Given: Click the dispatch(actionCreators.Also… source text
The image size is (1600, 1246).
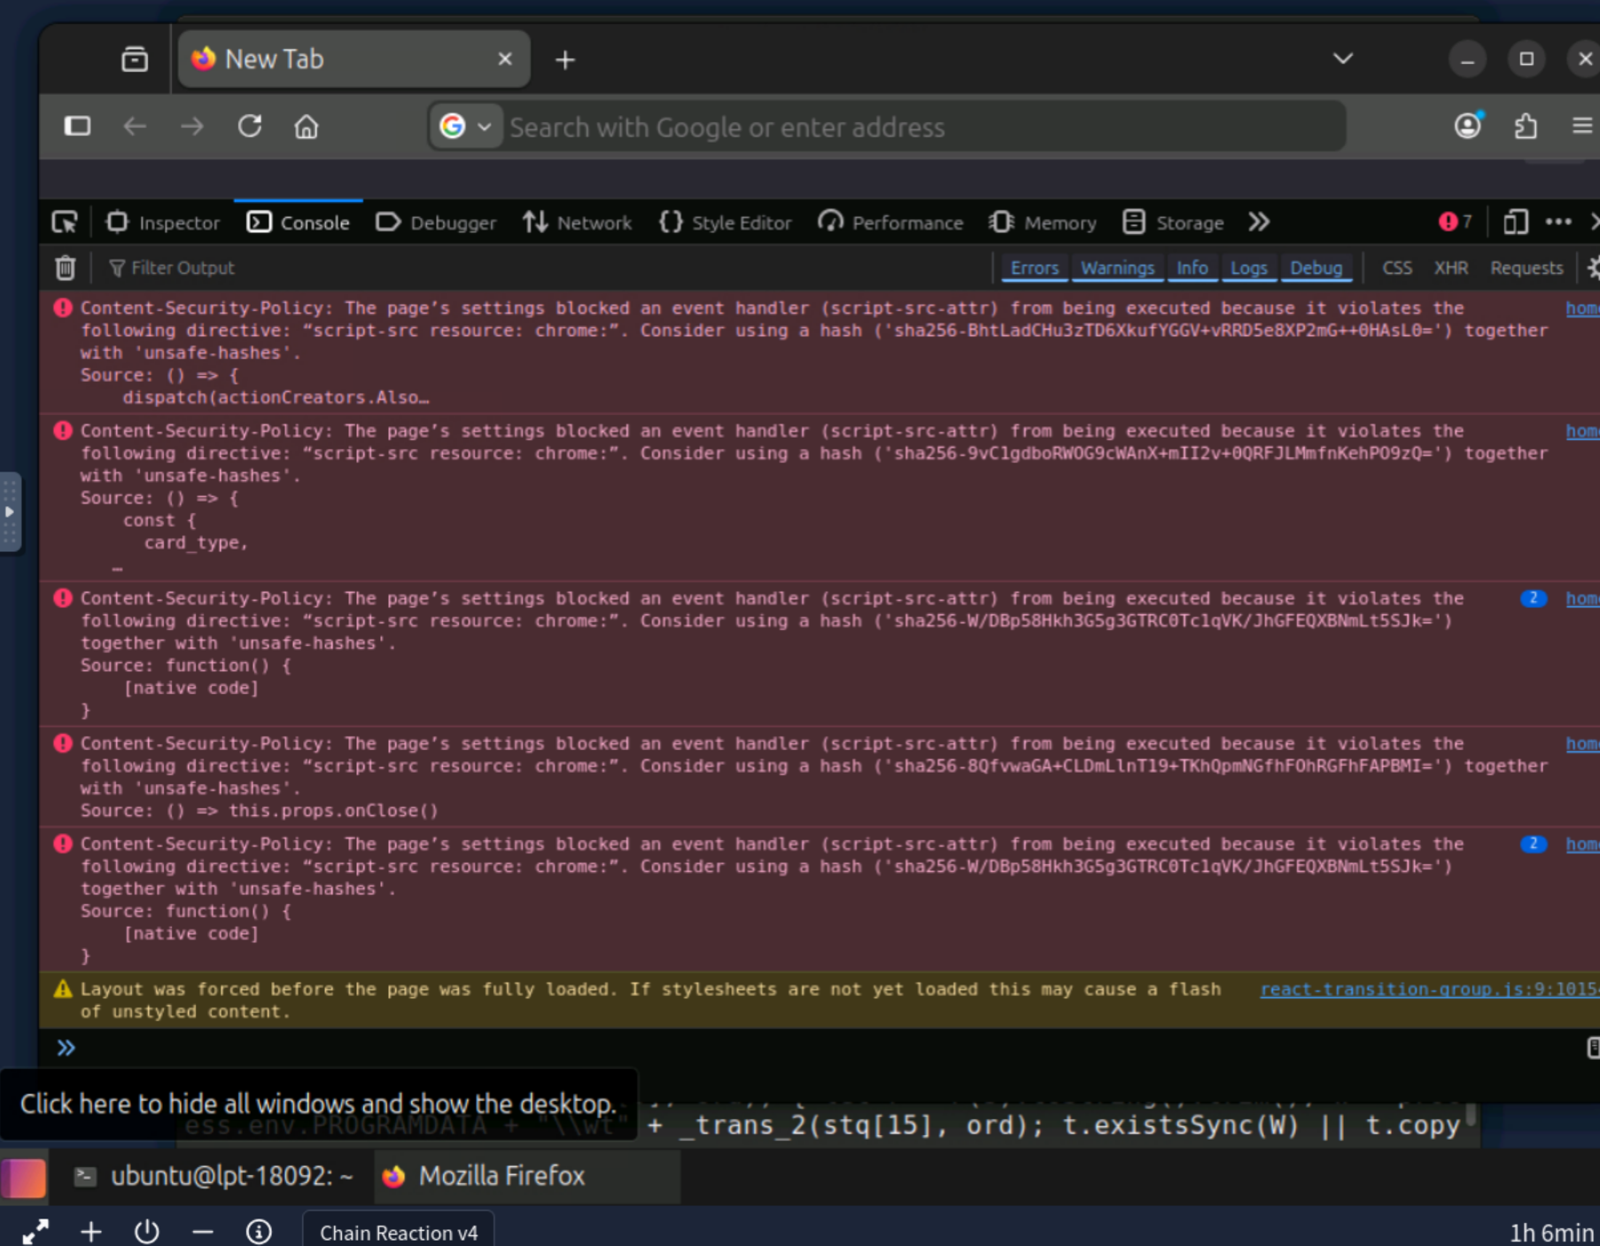Looking at the screenshot, I should pyautogui.click(x=276, y=398).
